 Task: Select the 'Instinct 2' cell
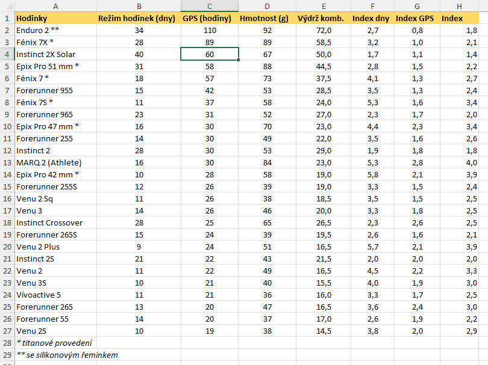click(x=55, y=151)
